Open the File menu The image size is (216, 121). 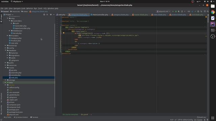pyautogui.click(x=2, y=8)
